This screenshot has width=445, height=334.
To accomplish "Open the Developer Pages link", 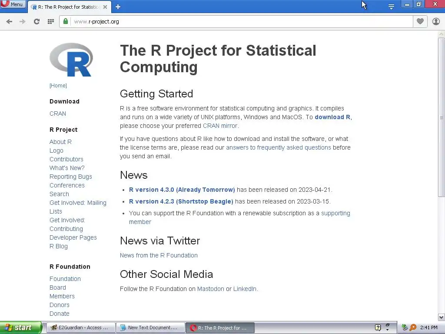I will coord(73,237).
